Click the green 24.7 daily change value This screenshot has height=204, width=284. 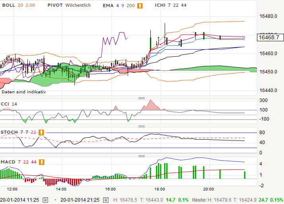coord(263,200)
